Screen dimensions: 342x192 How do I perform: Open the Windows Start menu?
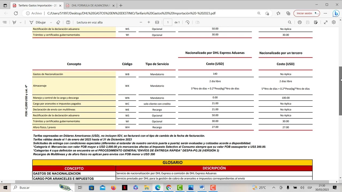click(5, 188)
